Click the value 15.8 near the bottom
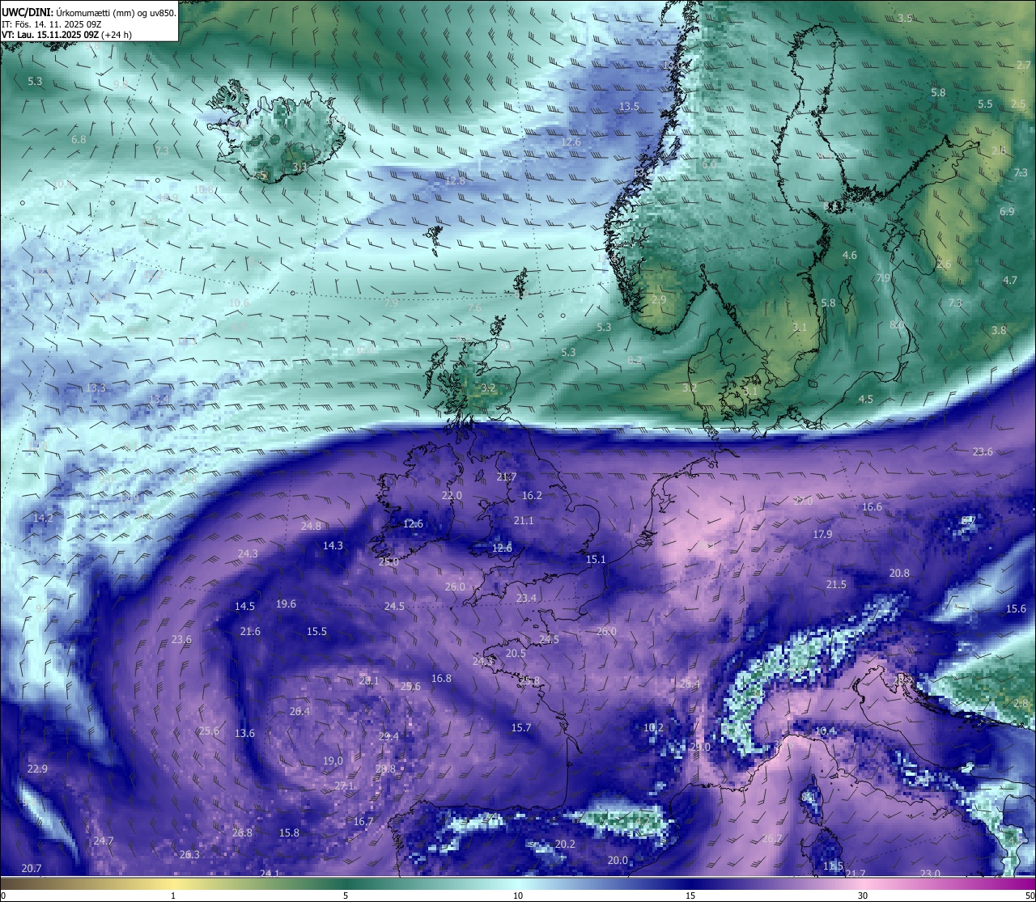Image resolution: width=1036 pixels, height=902 pixels. coord(289,832)
